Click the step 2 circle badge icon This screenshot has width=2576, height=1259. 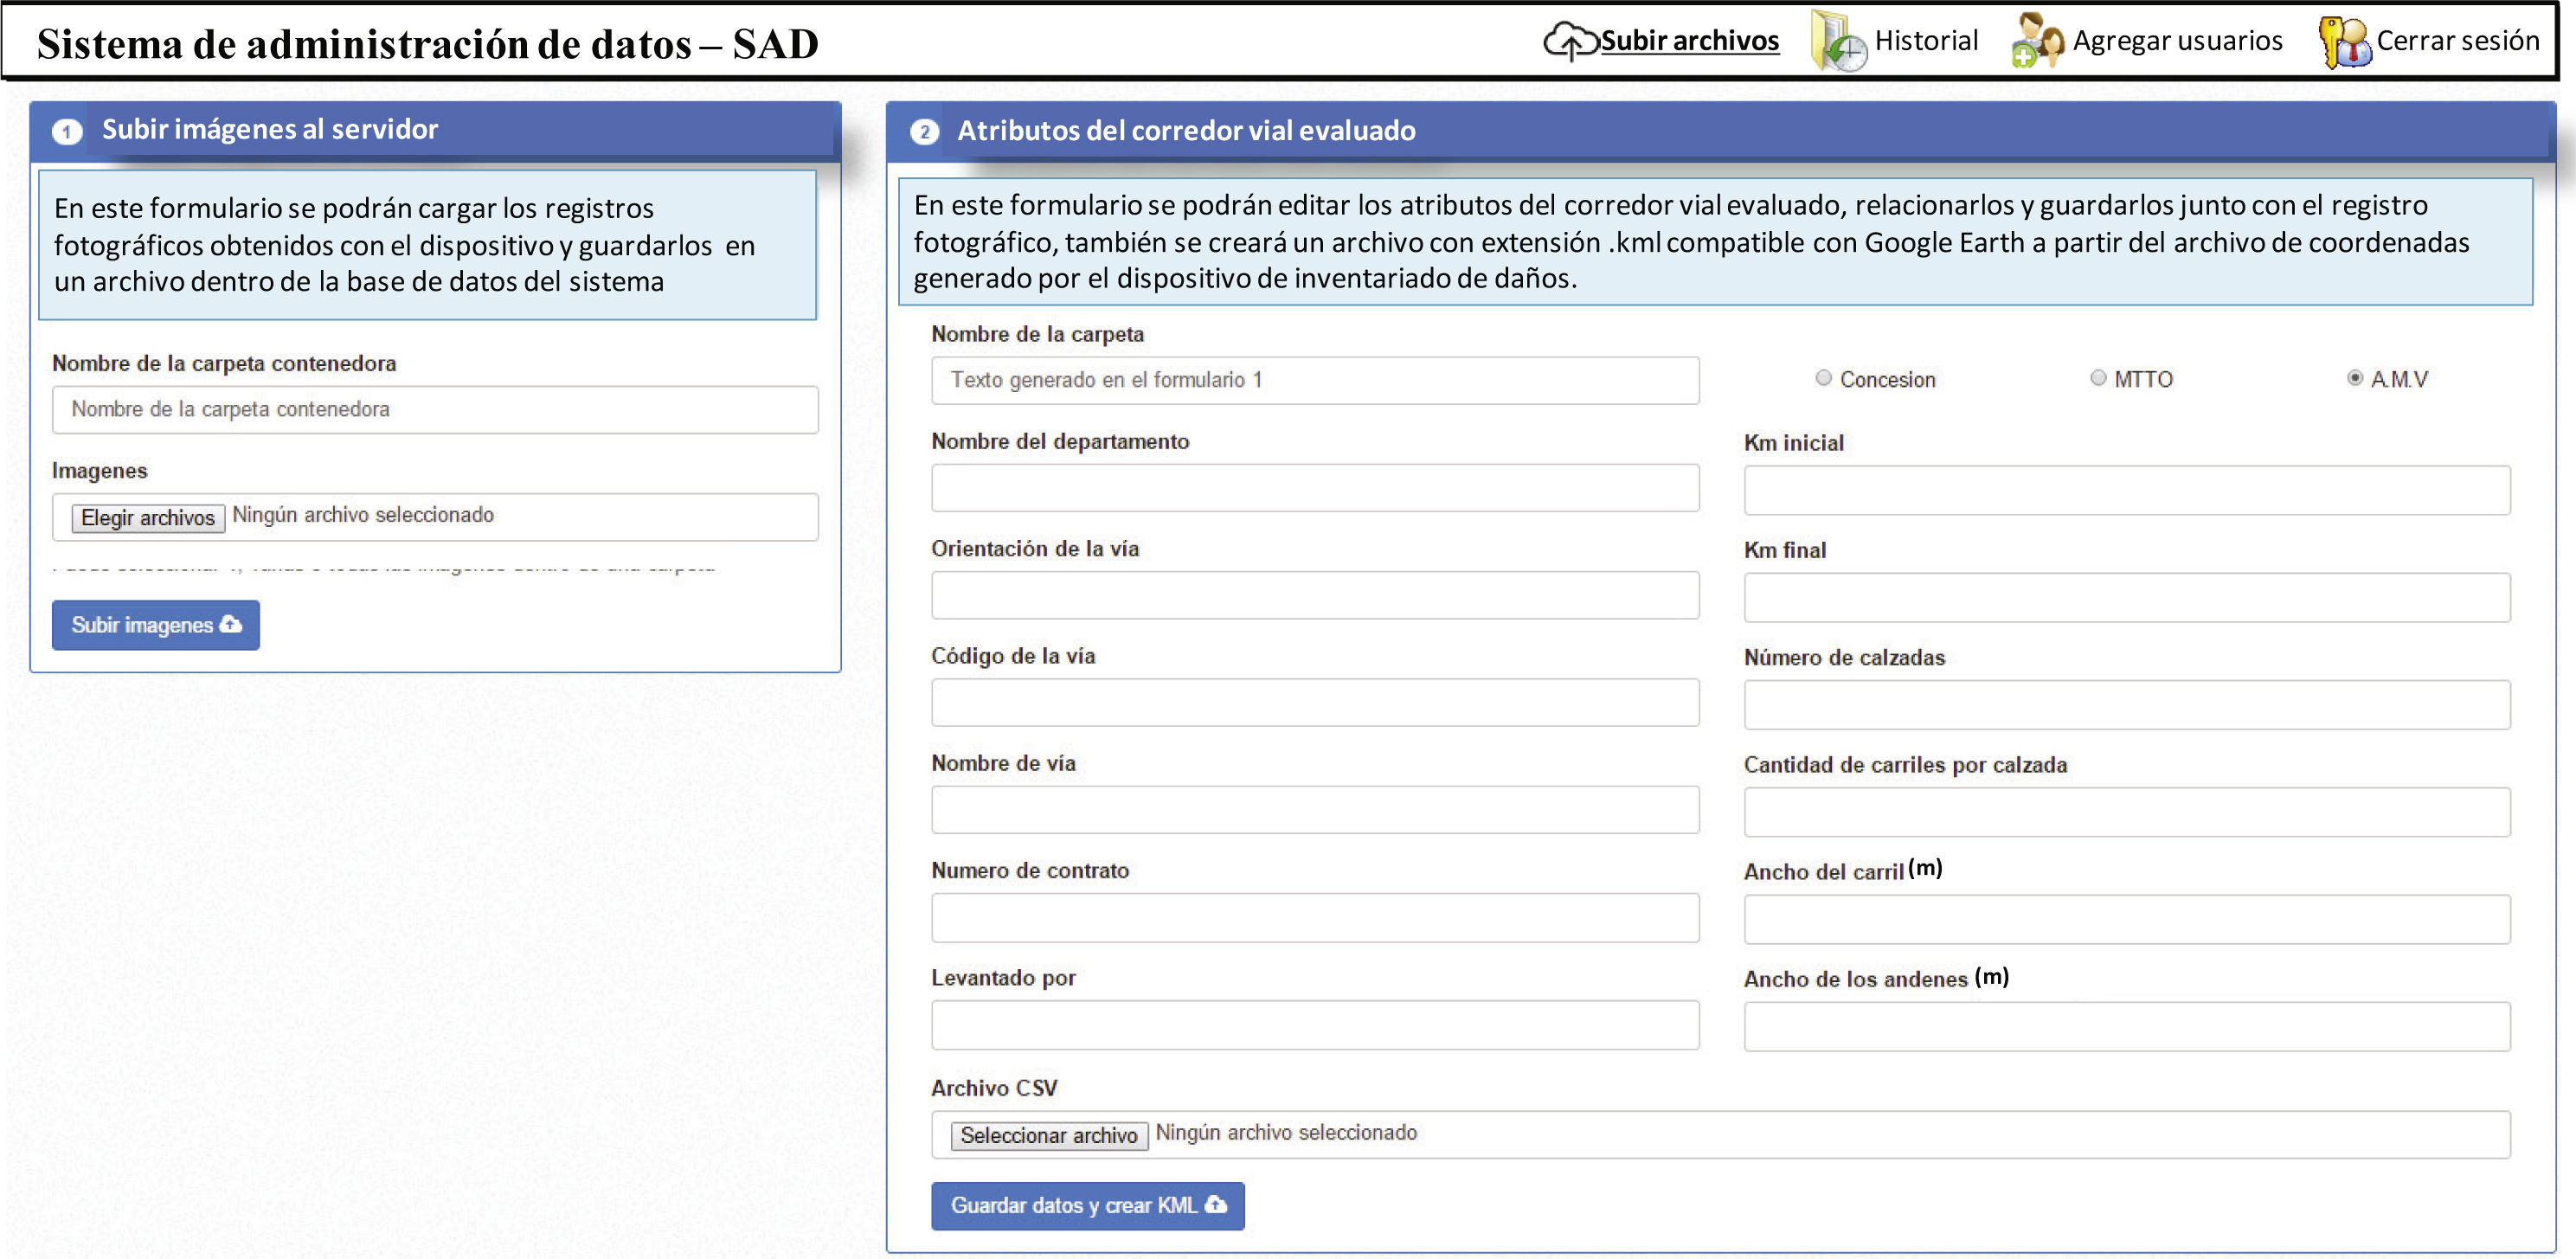point(924,131)
